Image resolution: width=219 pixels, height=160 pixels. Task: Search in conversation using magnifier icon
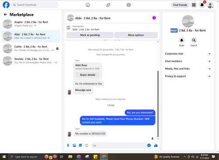point(194,40)
